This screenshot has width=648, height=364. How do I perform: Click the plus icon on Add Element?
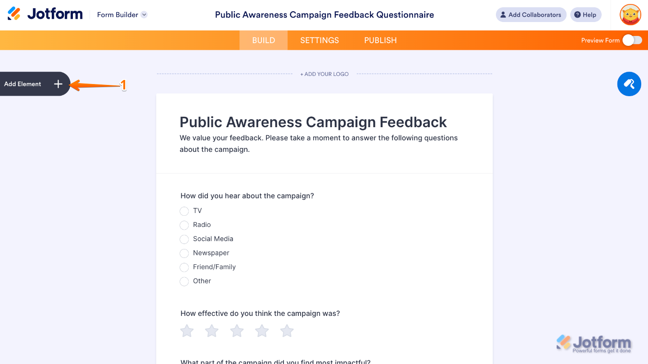pyautogui.click(x=58, y=84)
